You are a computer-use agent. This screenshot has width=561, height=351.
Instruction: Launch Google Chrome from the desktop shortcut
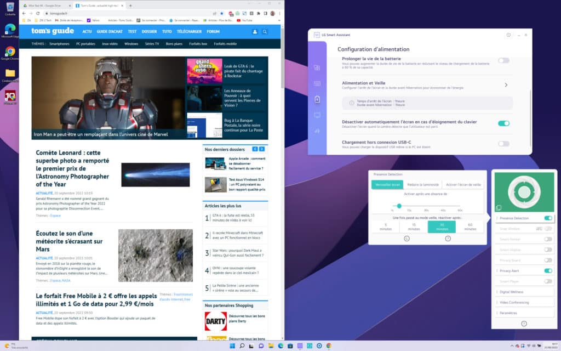coord(10,53)
